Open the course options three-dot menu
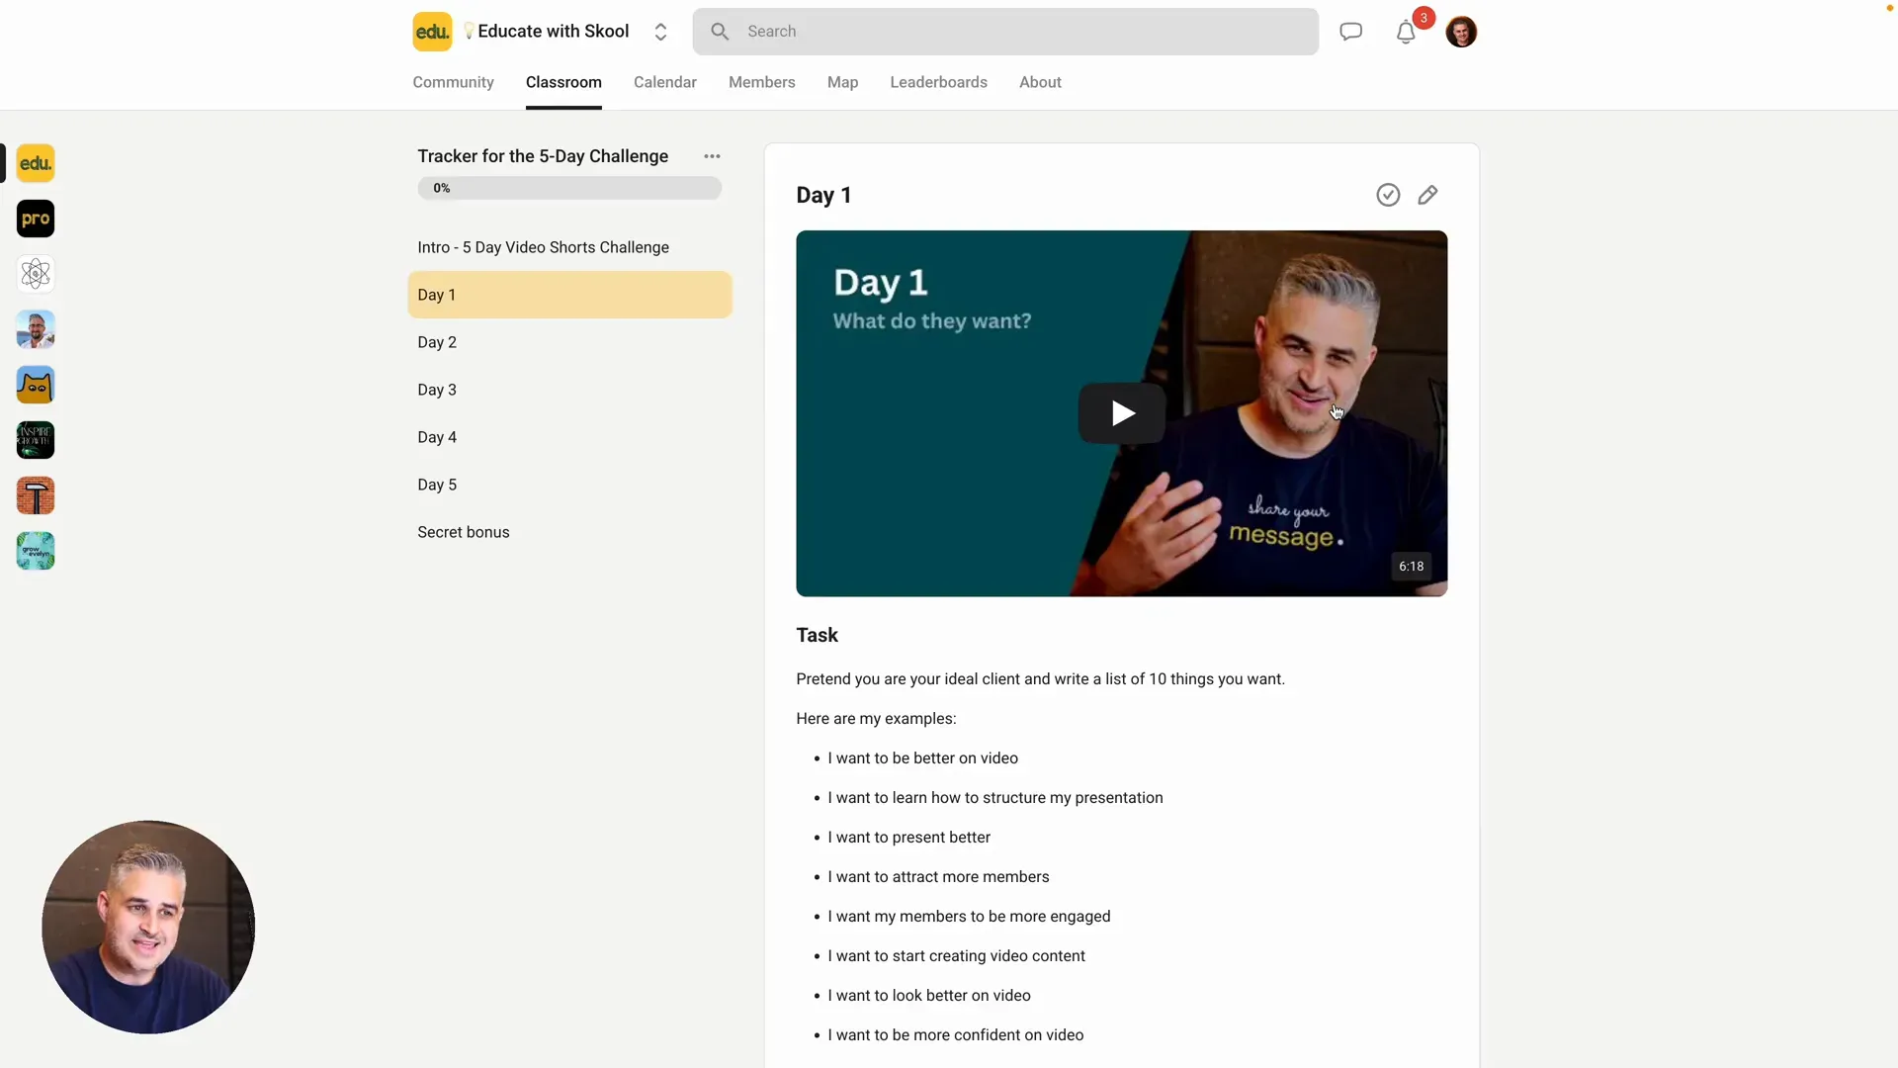1898x1068 pixels. pos(712,156)
